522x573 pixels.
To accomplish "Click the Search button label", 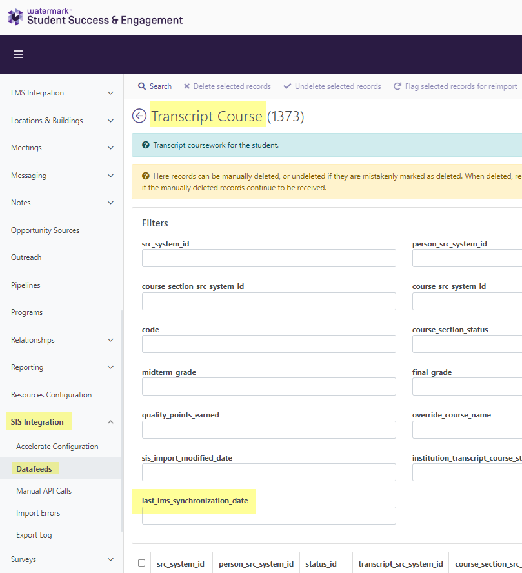I will [161, 86].
